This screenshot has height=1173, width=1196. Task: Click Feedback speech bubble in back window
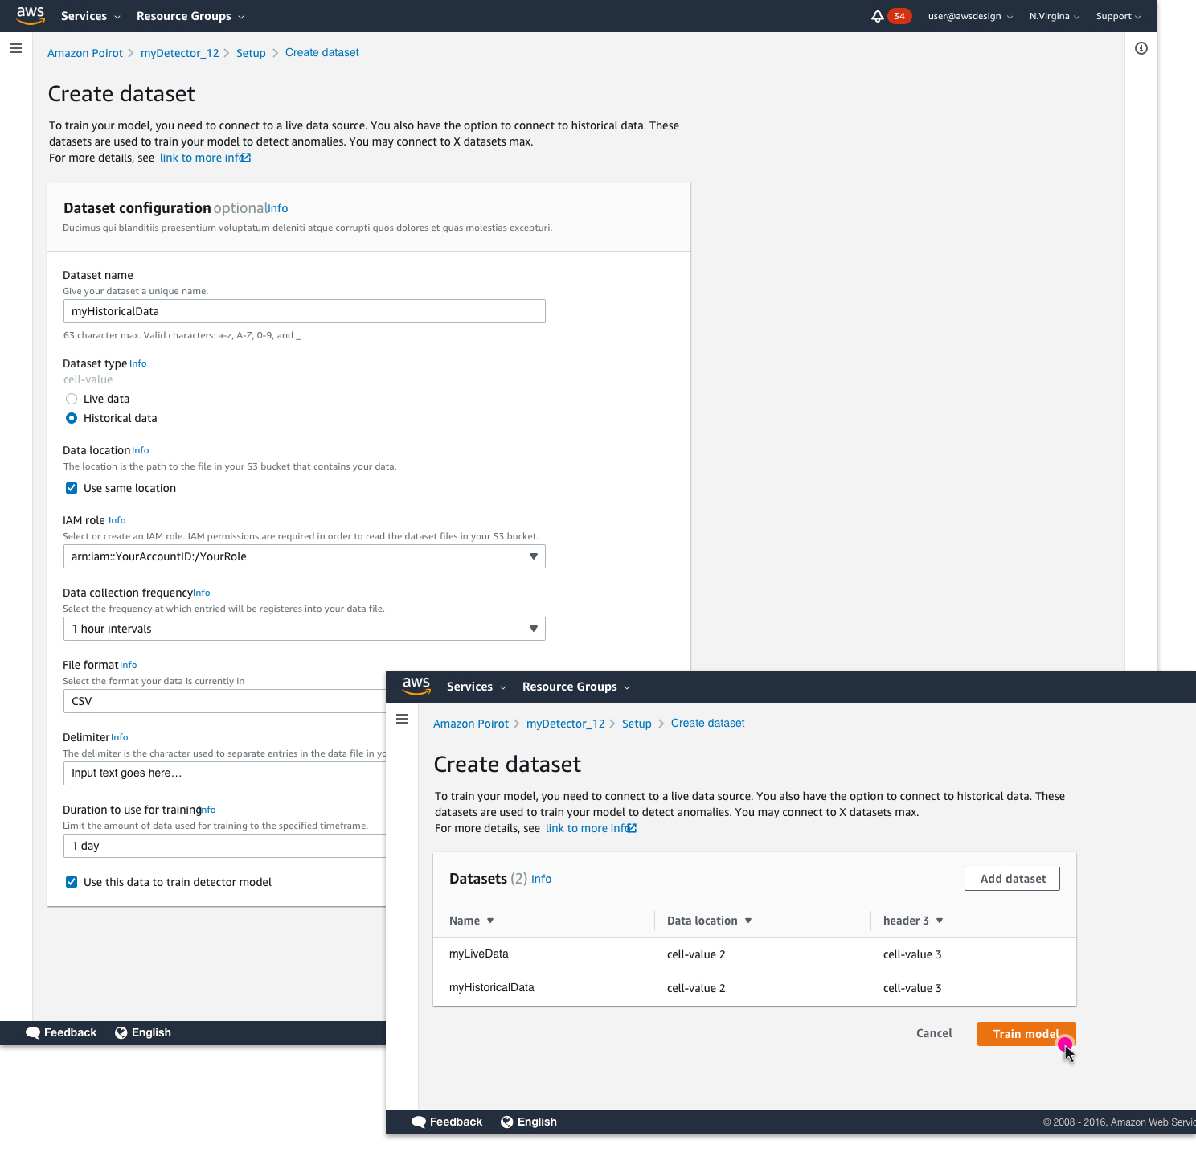point(33,1032)
